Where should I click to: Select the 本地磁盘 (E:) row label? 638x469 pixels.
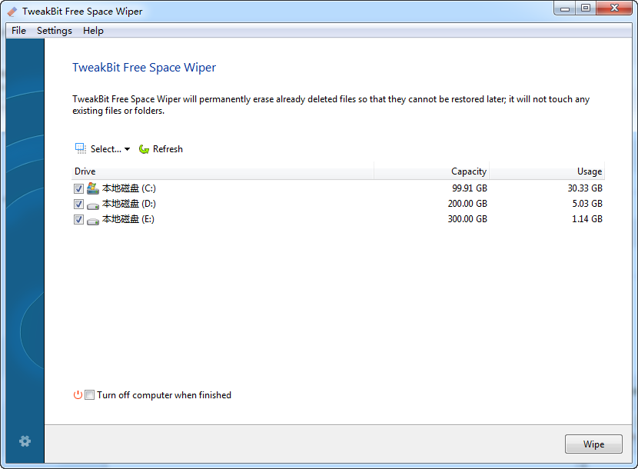[128, 219]
